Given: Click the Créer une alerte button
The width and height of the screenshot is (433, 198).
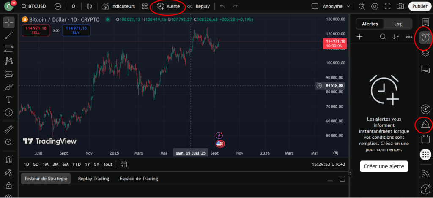Looking at the screenshot, I should pyautogui.click(x=384, y=167).
